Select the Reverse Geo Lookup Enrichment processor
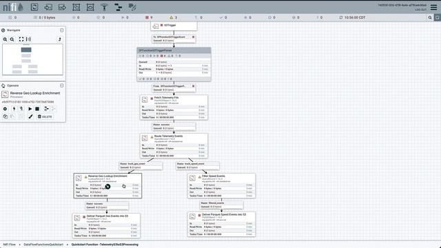 pos(107,186)
